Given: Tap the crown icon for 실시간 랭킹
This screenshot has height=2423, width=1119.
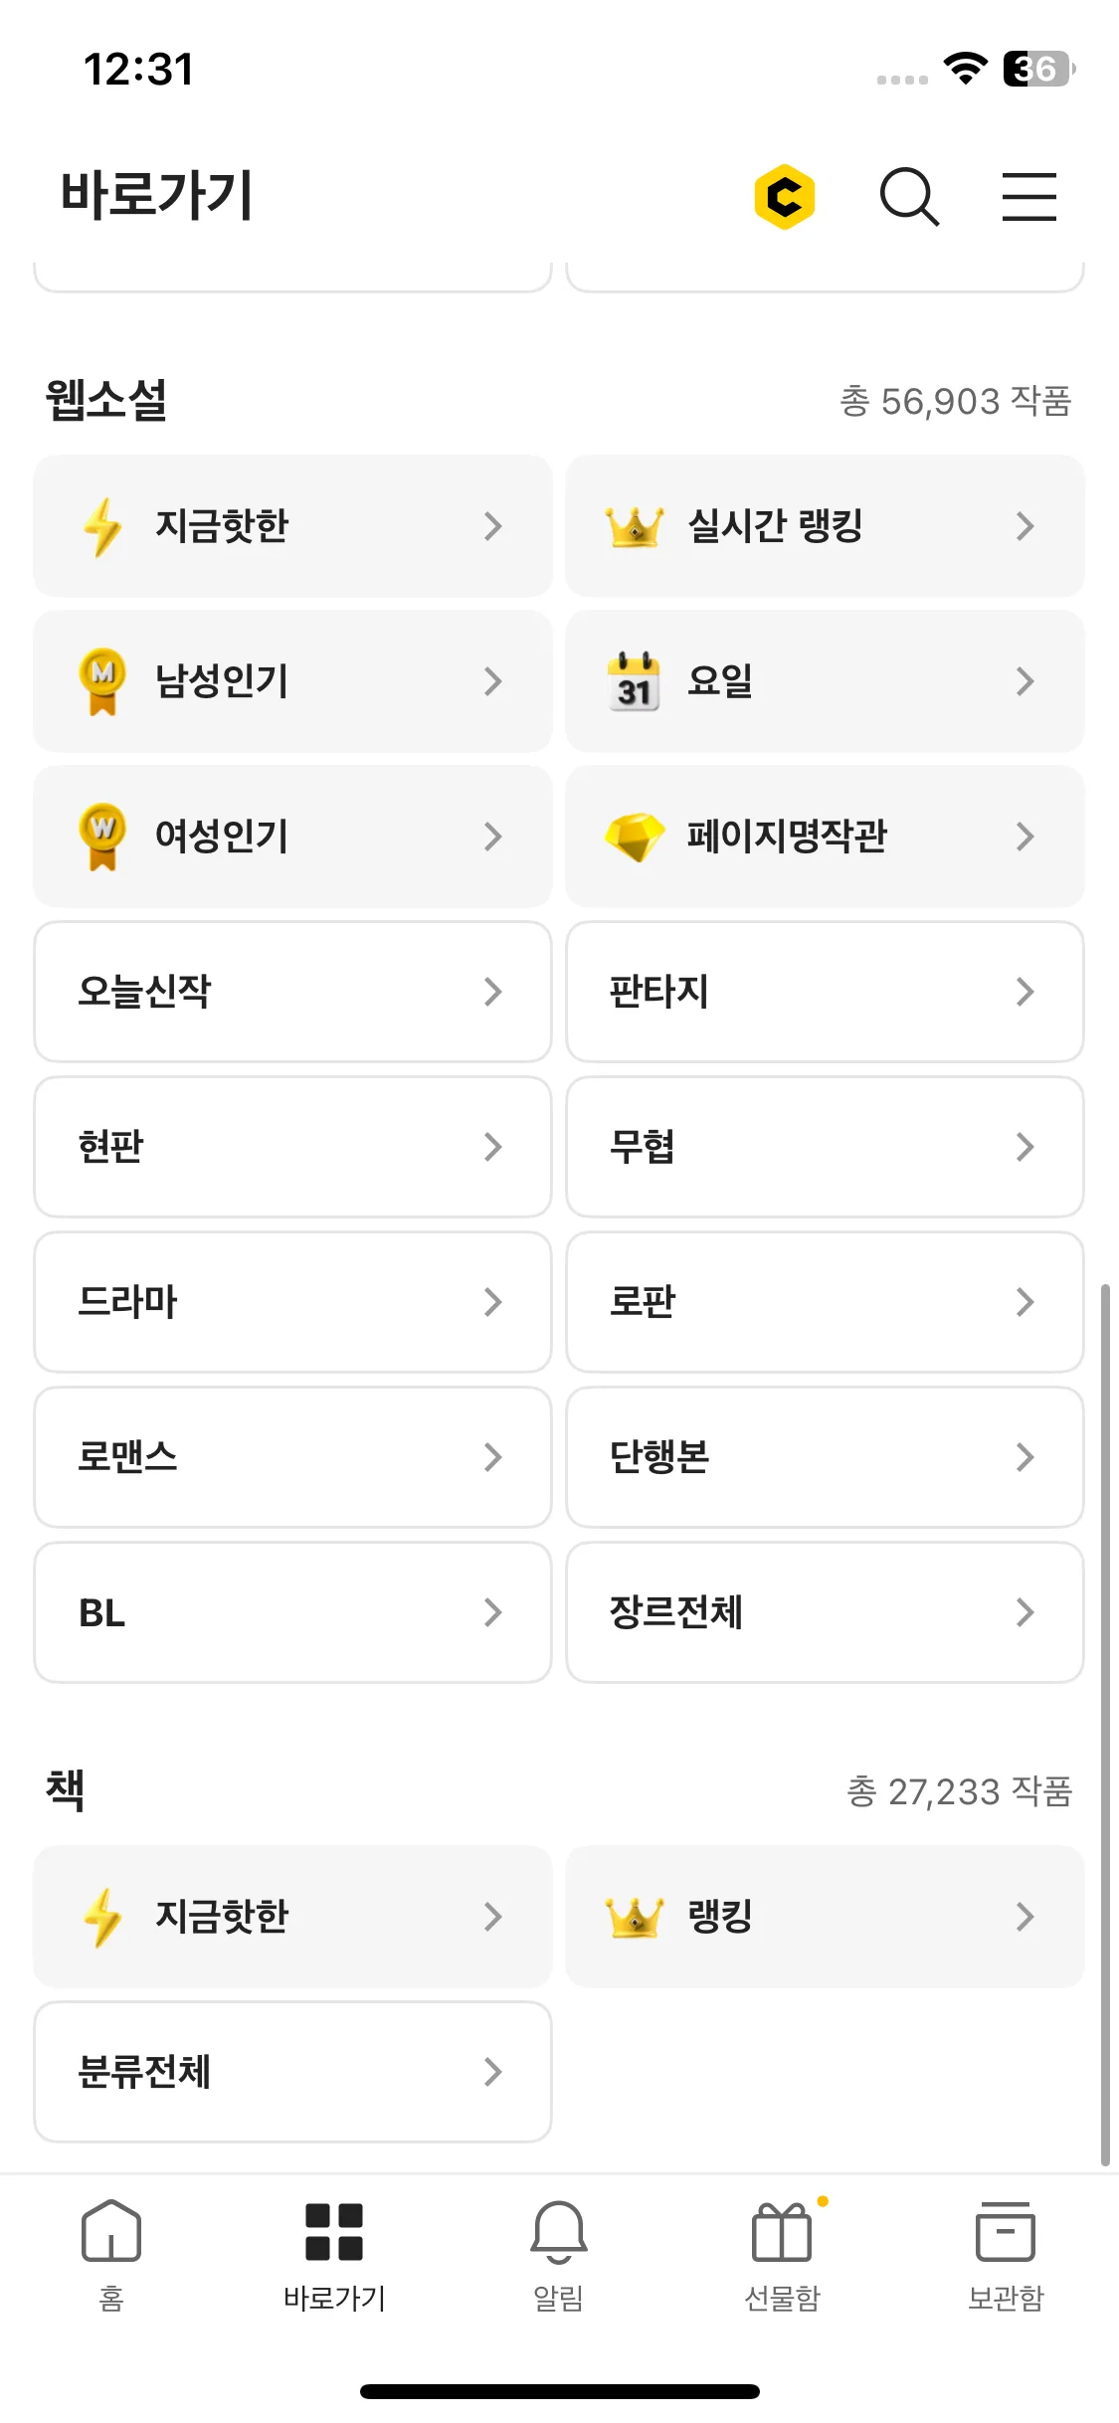Looking at the screenshot, I should click(x=635, y=526).
